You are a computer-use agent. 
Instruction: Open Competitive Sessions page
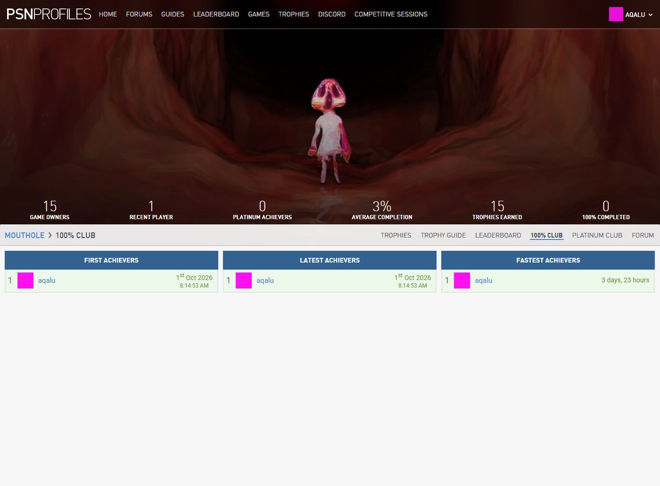pos(391,14)
